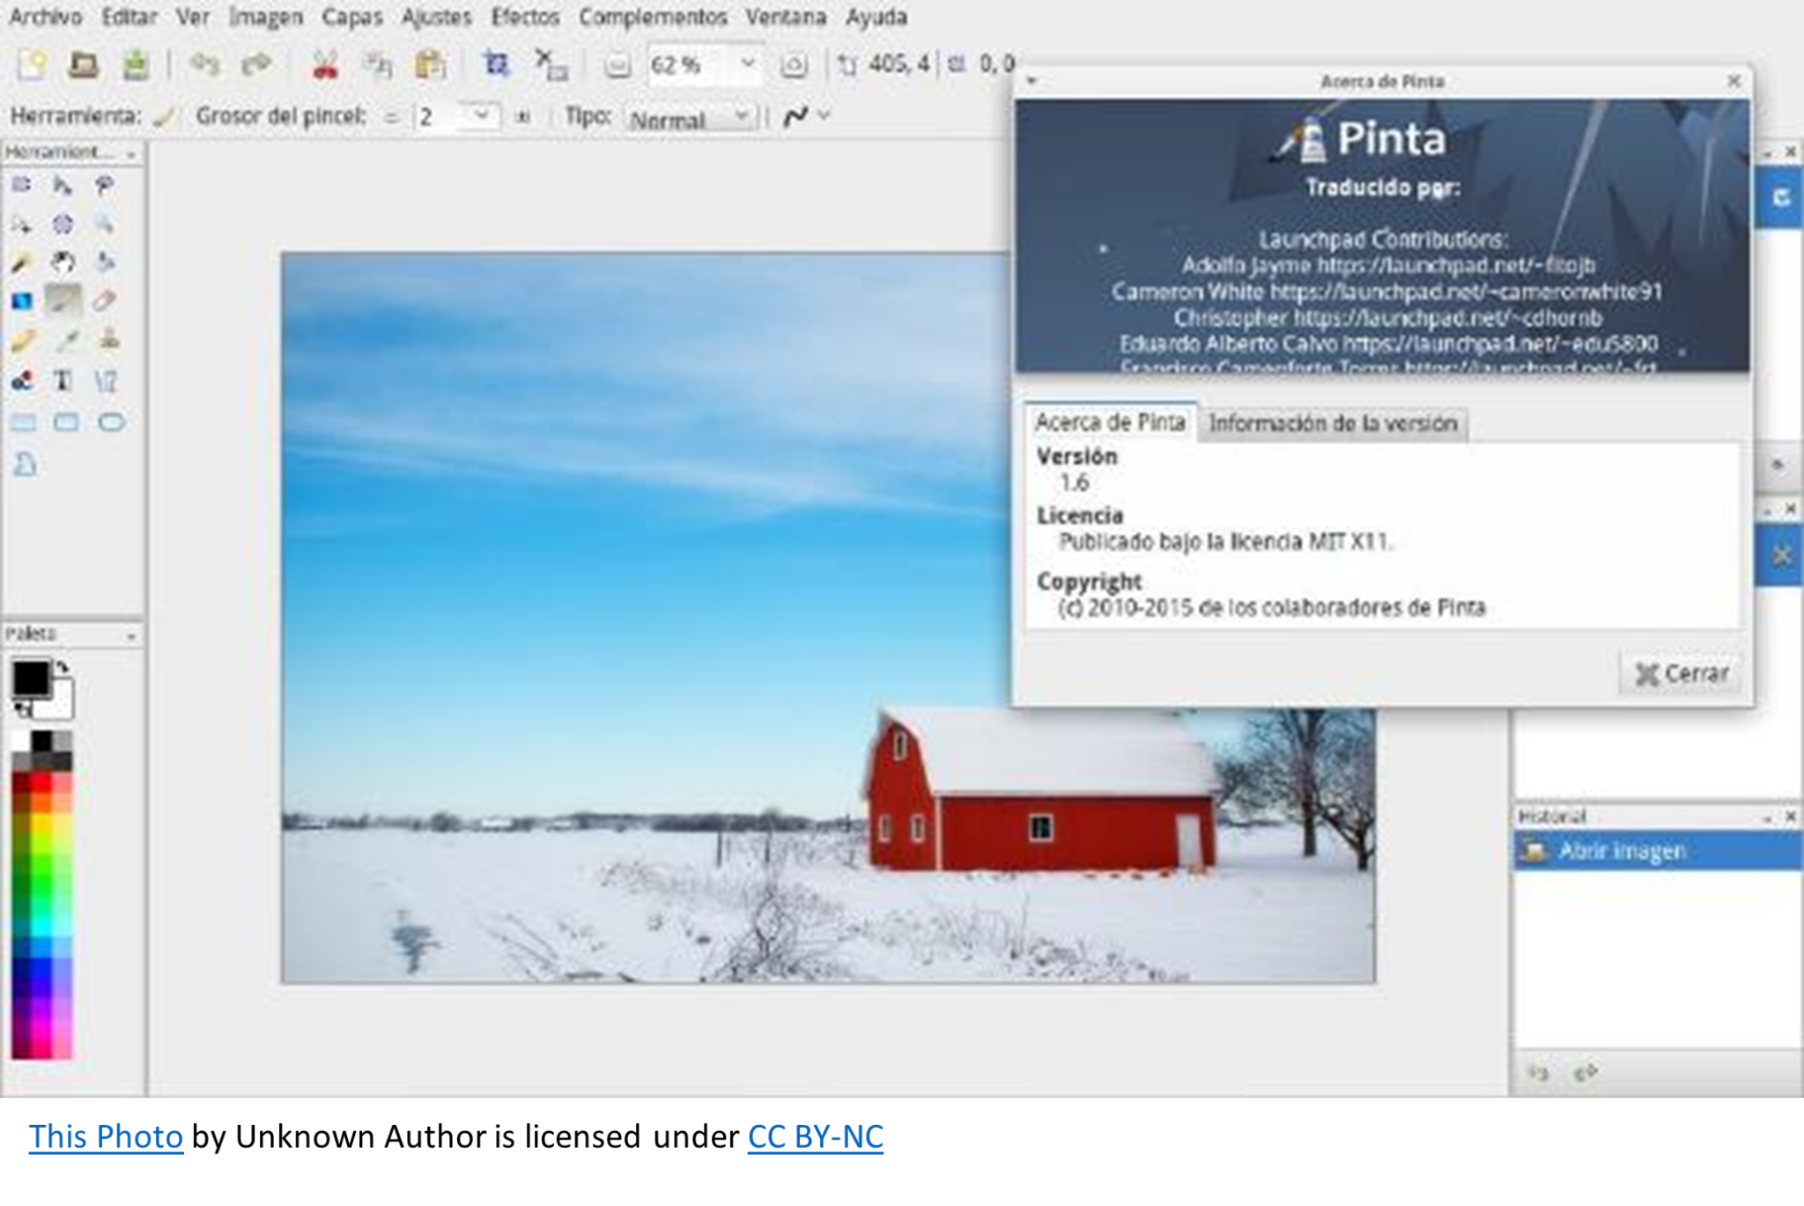Open the zoom percentage dropdown
This screenshot has width=1804, height=1206.
(750, 64)
